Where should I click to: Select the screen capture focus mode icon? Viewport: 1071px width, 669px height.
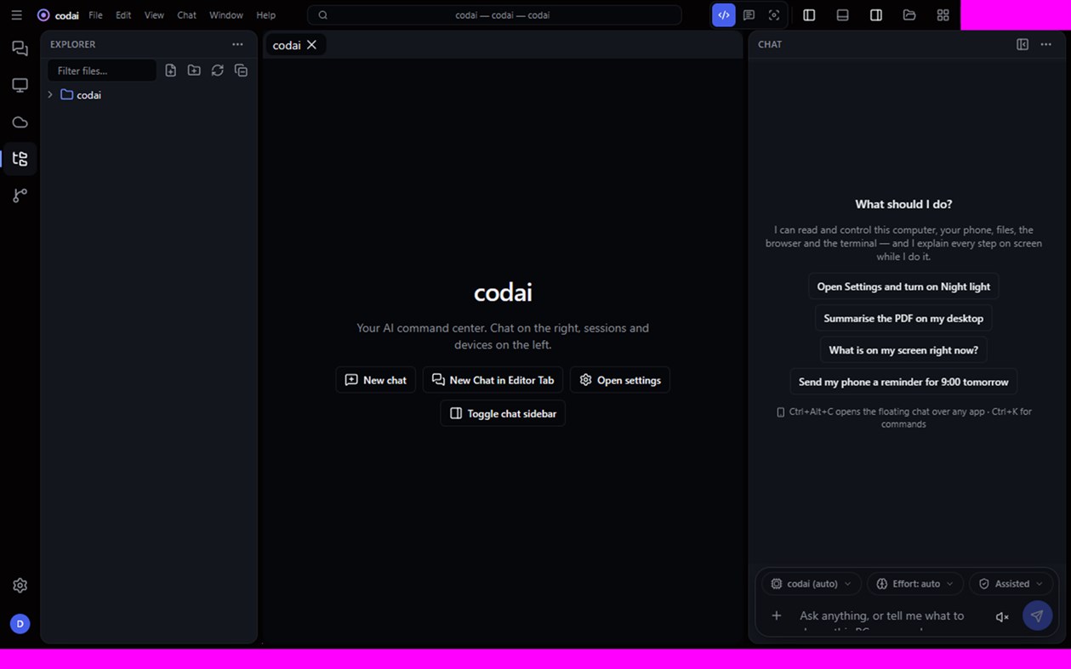point(774,15)
